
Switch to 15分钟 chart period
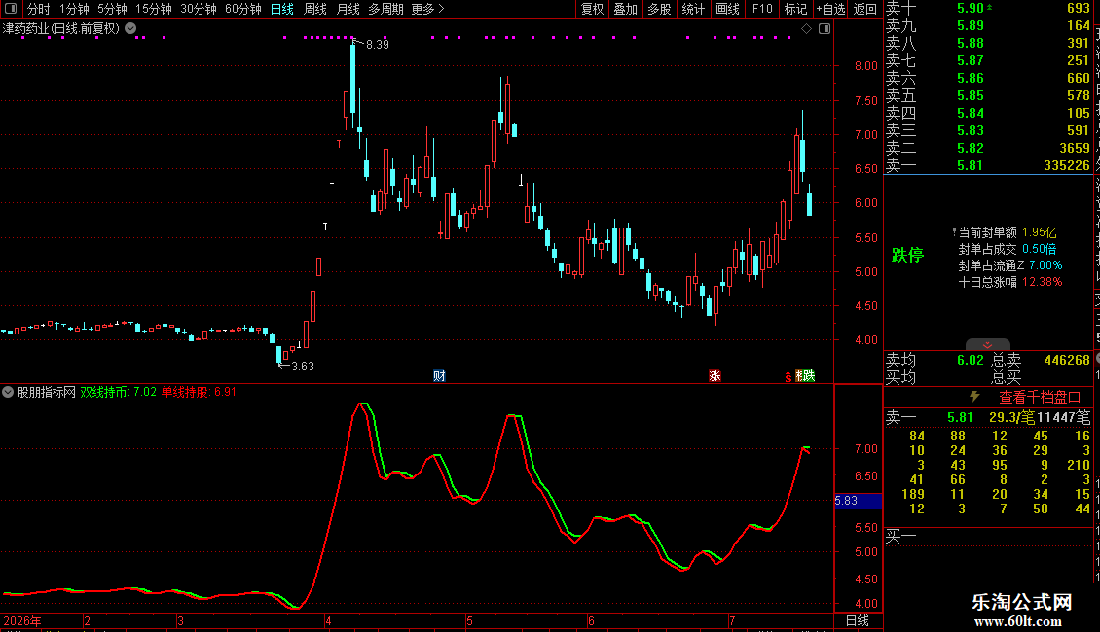coord(154,9)
